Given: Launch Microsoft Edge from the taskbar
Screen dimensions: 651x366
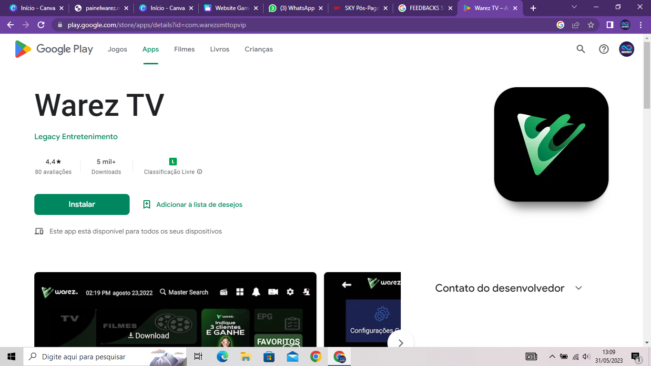Looking at the screenshot, I should tap(222, 356).
